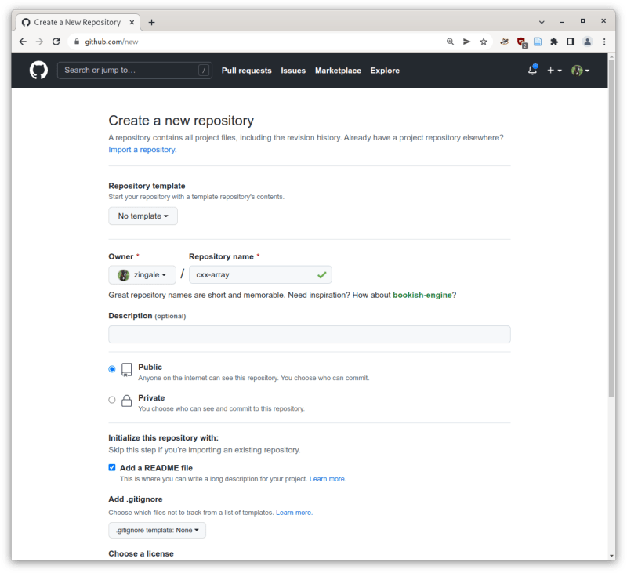Image resolution: width=627 pixels, height=573 pixels.
Task: Click the browser forward arrow
Action: 39,42
